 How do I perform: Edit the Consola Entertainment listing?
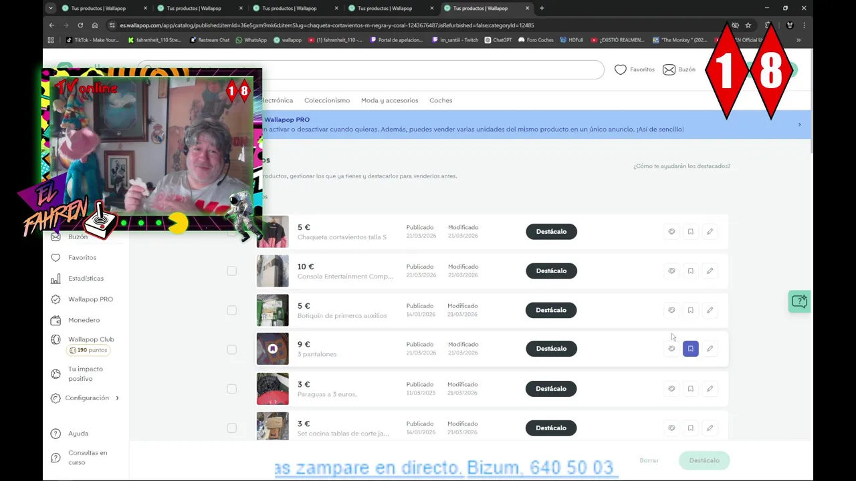(710, 271)
